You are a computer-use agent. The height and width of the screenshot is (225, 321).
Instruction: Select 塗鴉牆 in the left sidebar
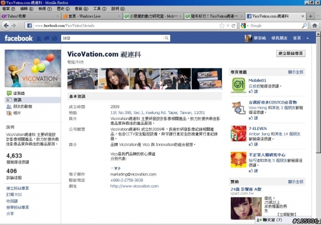[33, 93]
